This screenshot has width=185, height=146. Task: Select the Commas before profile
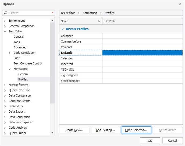click(121, 41)
